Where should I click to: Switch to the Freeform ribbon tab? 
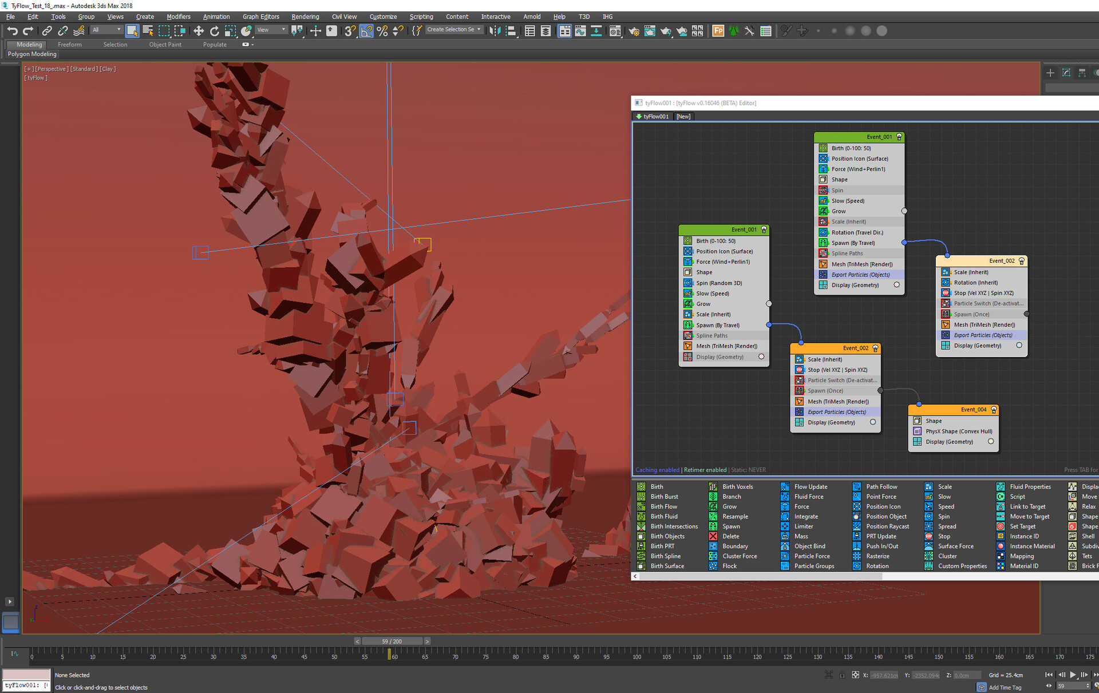pos(69,45)
